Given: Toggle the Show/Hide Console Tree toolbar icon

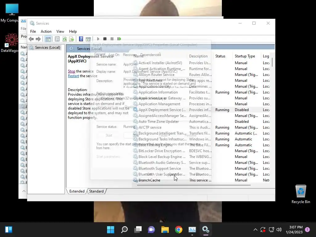Looking at the screenshot, I should [48, 39].
